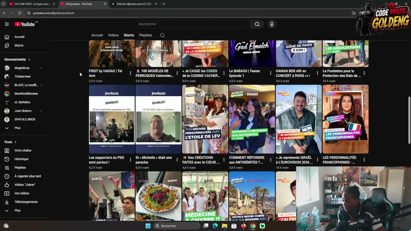The image size is (411, 231).
Task: Switch to the channel Vidéos tab
Action: click(113, 35)
